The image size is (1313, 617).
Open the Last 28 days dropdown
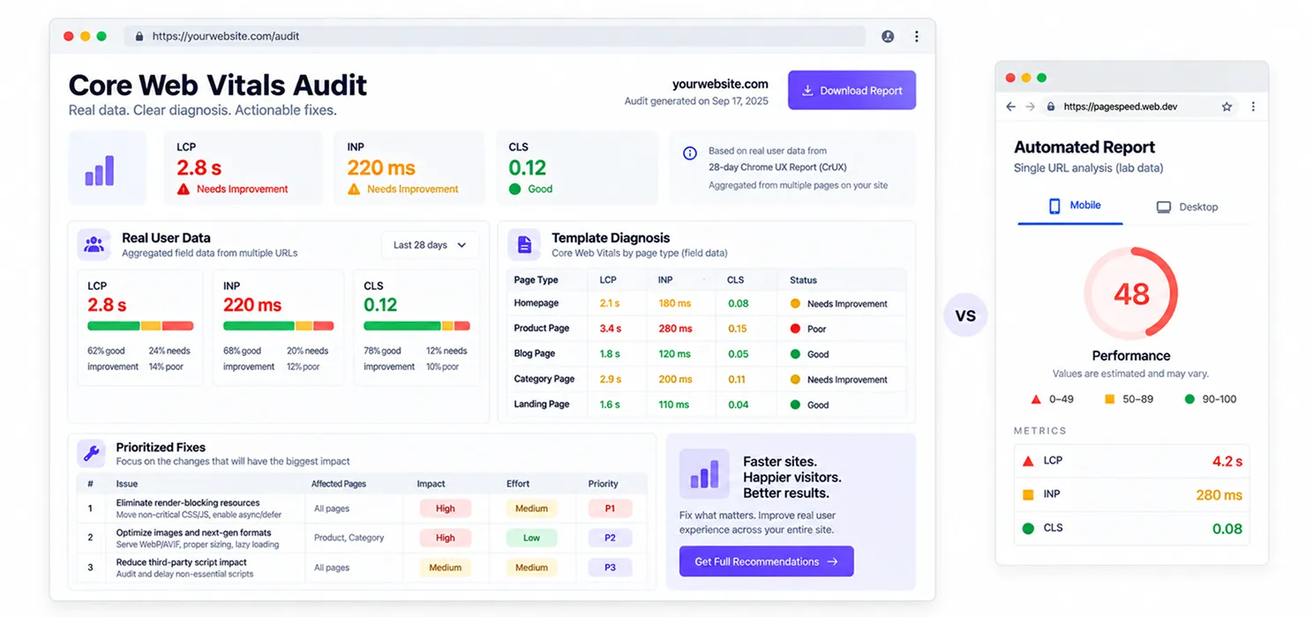click(431, 245)
